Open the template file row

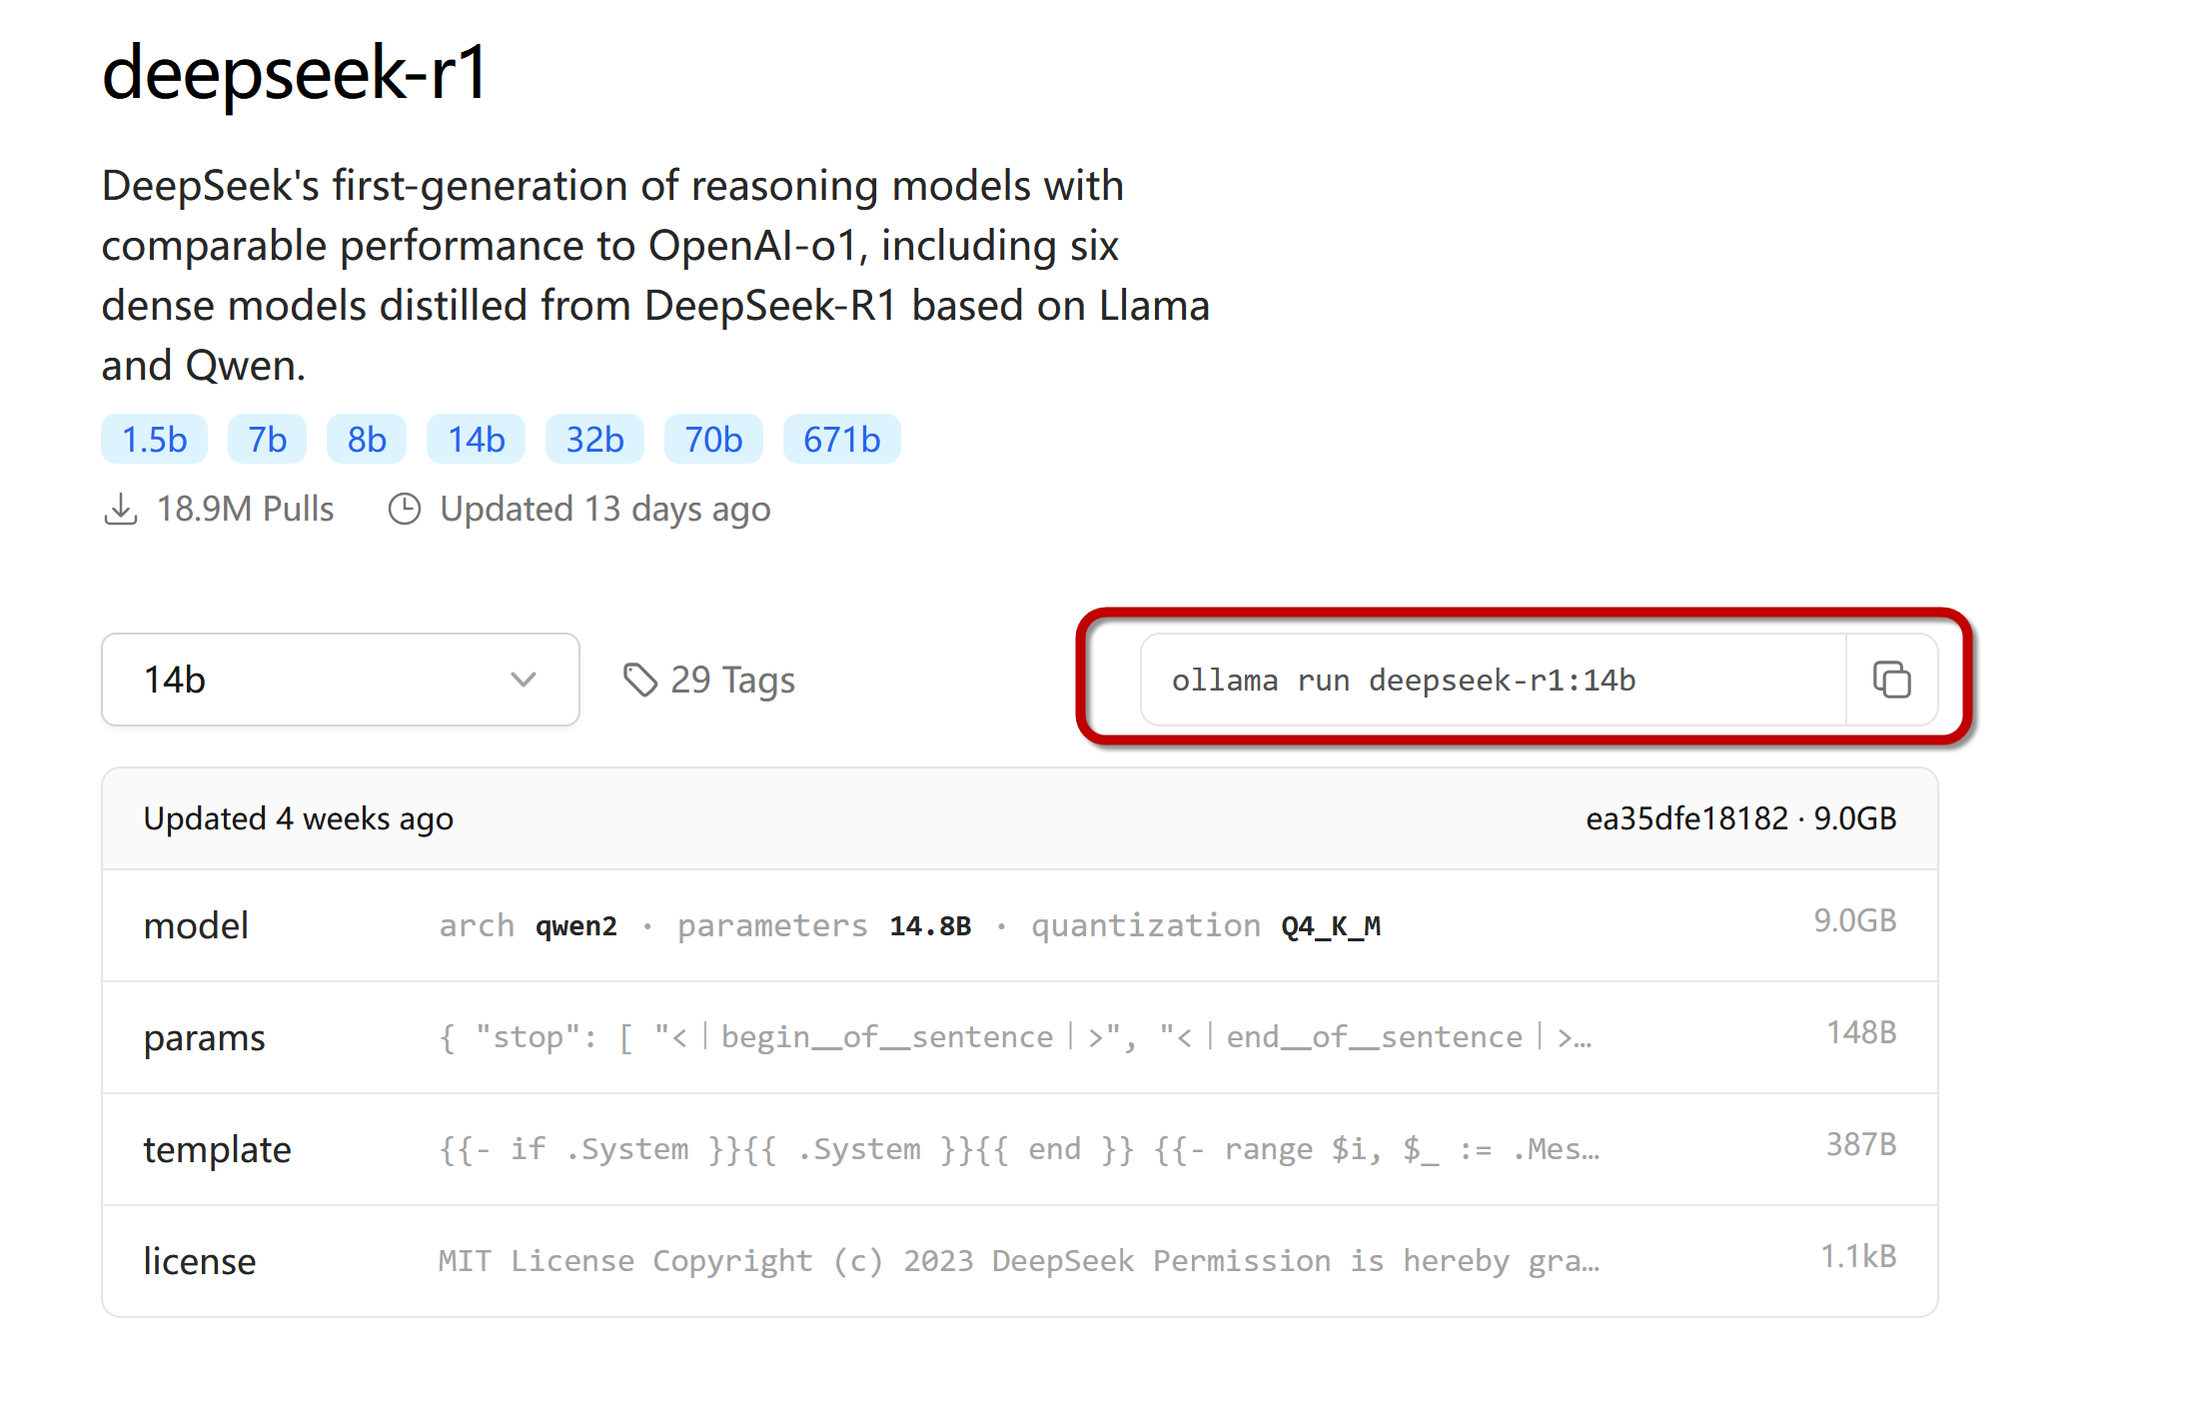[x=1020, y=1149]
